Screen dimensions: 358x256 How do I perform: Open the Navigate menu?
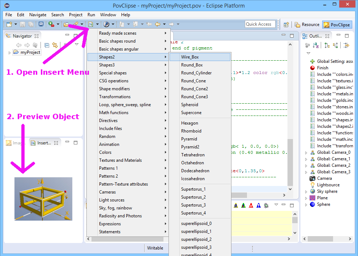coord(38,15)
